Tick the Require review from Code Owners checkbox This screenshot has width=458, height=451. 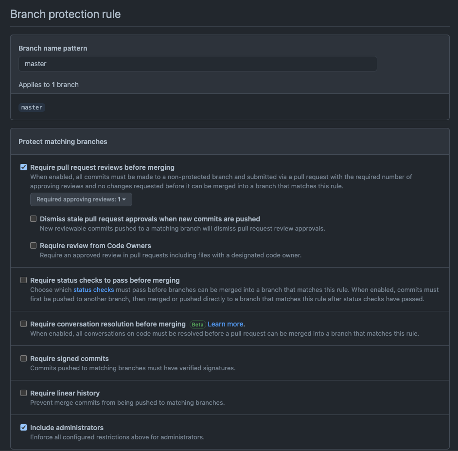coord(33,245)
